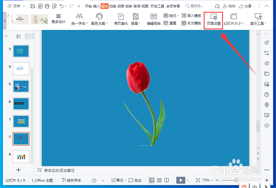The width and height of the screenshot is (276, 188).
Task: Click the lightning bolt icon in sidebar
Action: click(x=267, y=105)
